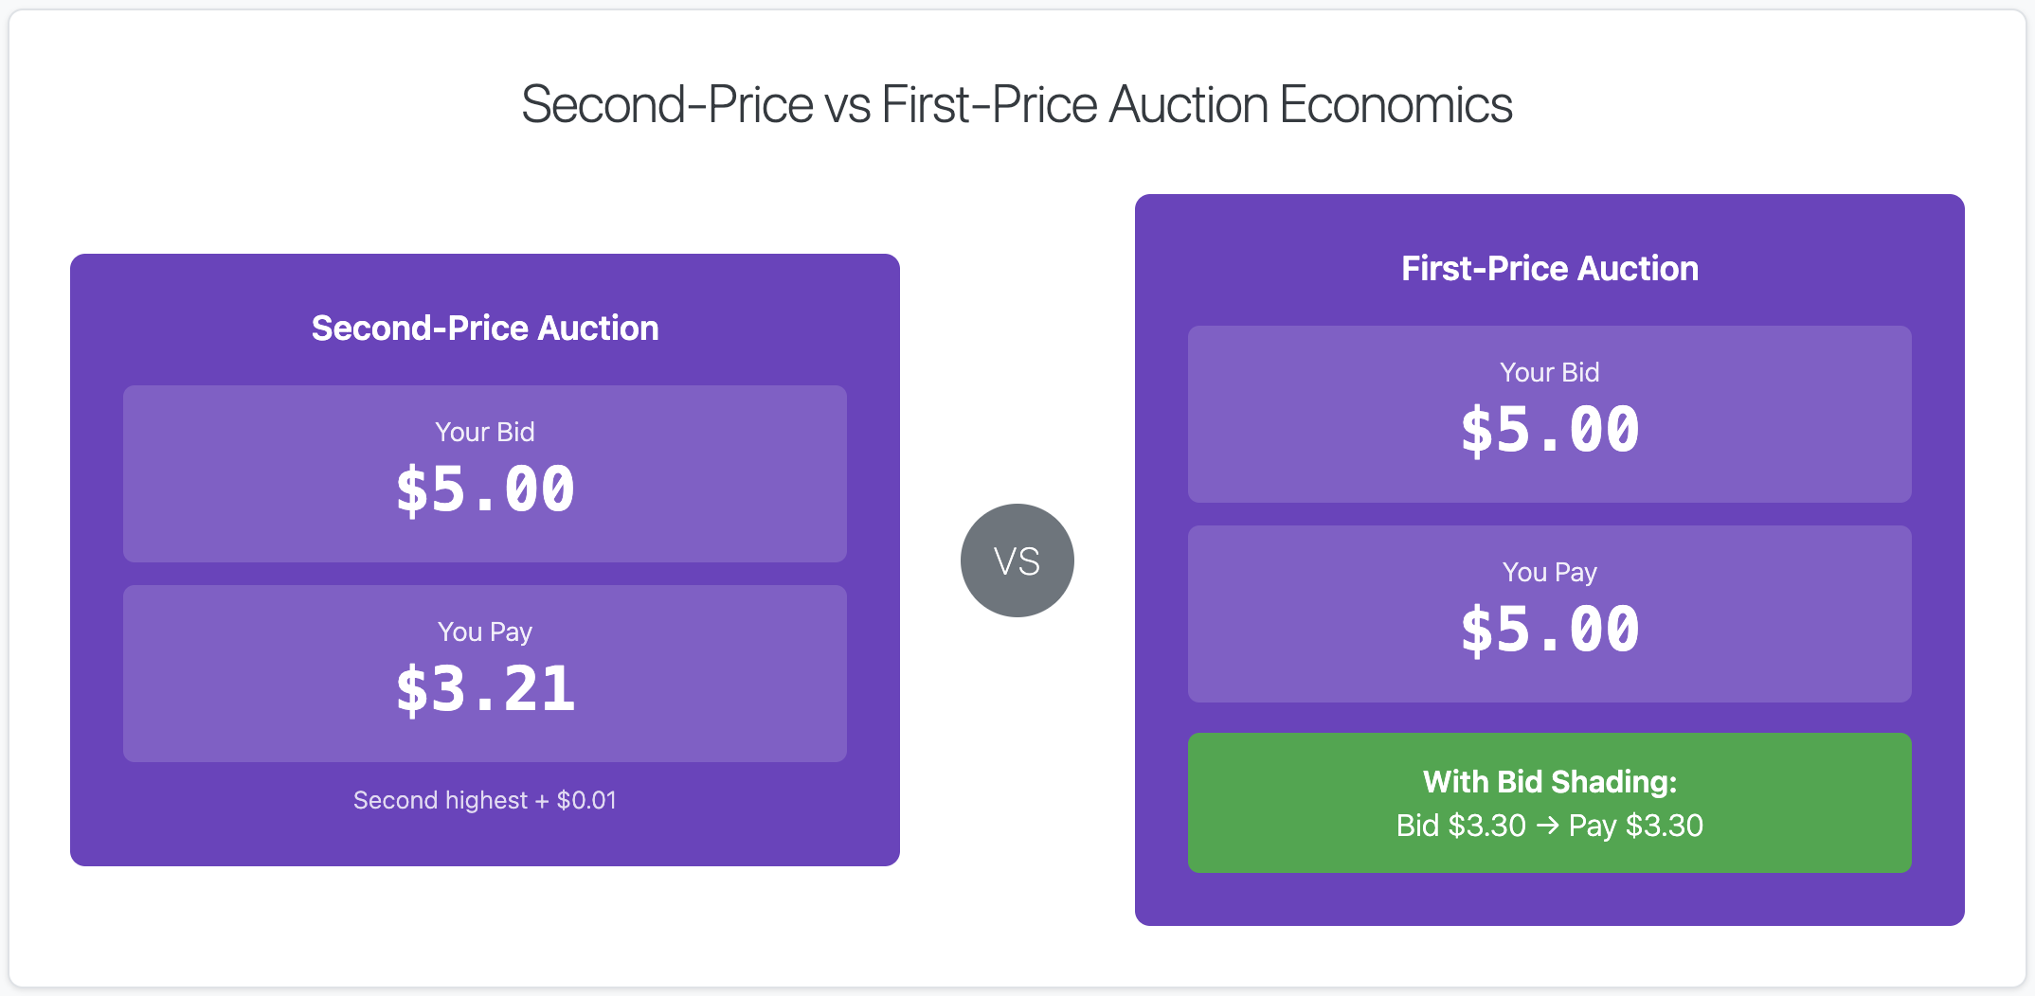Click $5.00 You Pay amount in First-Price card
The width and height of the screenshot is (2035, 996).
coord(1549,631)
